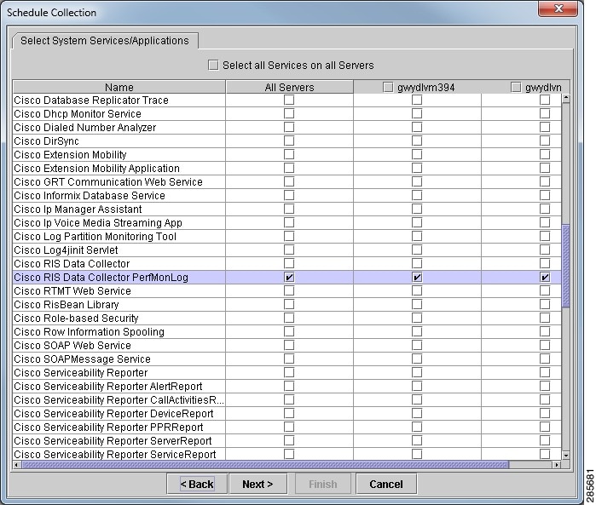Image resolution: width=596 pixels, height=505 pixels.
Task: Check All Servers for Cisco Dhcp Monitor Service
Action: click(289, 113)
